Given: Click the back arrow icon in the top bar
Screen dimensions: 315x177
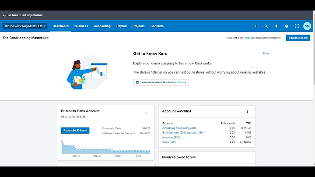Looking at the screenshot, I should 4,15.
